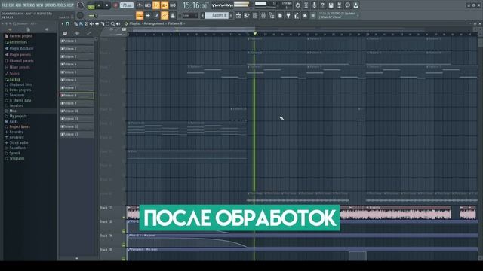Select the playlist zoom tool
The height and width of the screenshot is (271, 483).
[112, 23]
